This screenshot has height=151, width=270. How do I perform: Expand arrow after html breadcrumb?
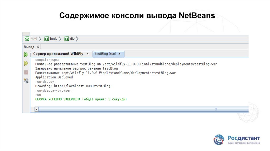(40, 39)
